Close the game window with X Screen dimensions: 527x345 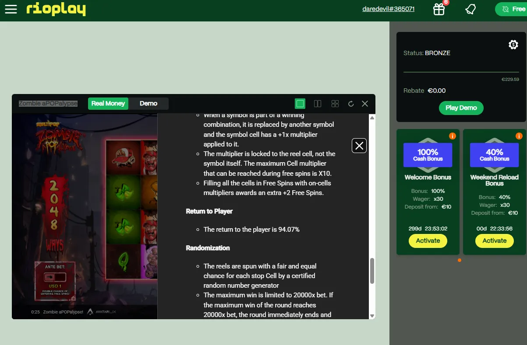[365, 104]
